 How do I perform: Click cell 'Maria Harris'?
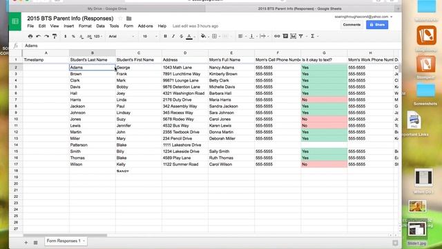(x=231, y=100)
